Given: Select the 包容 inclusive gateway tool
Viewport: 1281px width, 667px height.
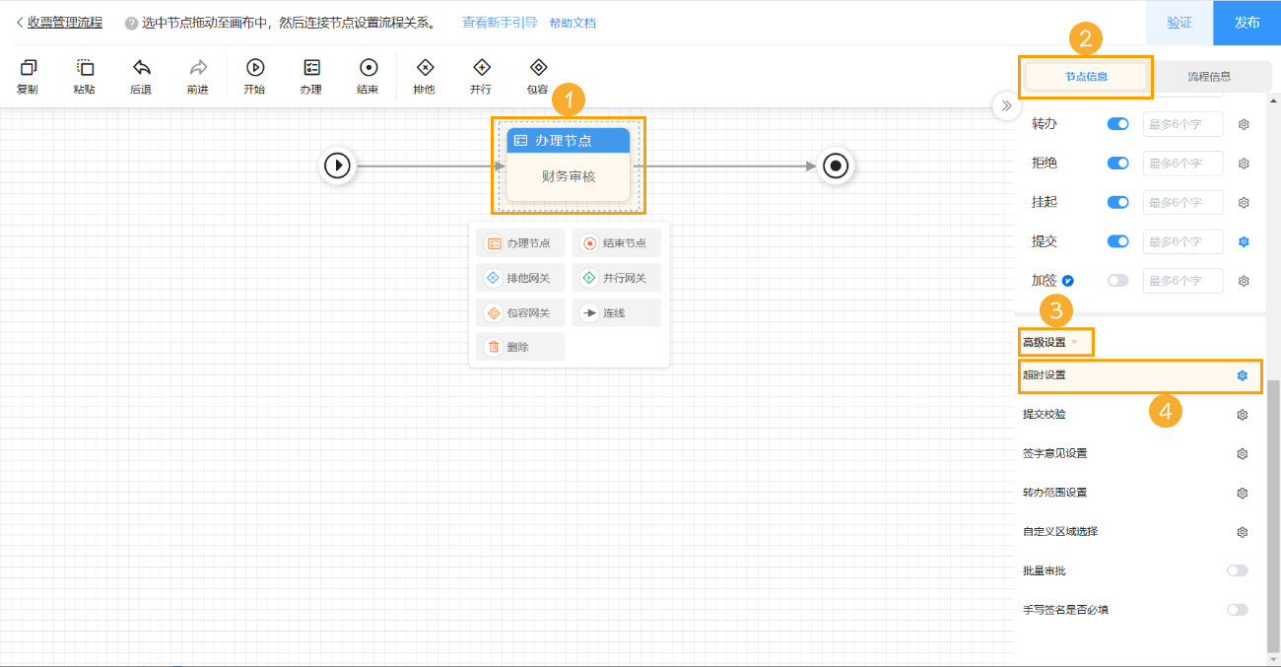Looking at the screenshot, I should click(538, 68).
